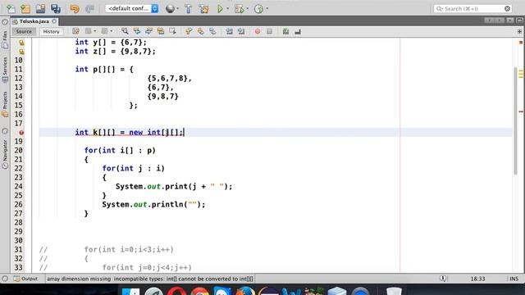Select the Telusko.java editor tab
Image resolution: width=525 pixels, height=295 pixels.
(x=34, y=21)
